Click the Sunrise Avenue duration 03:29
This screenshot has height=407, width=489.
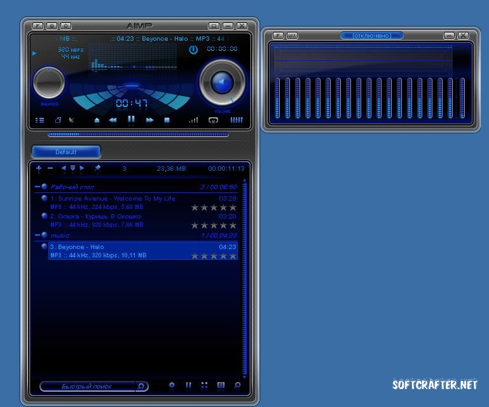click(x=228, y=198)
